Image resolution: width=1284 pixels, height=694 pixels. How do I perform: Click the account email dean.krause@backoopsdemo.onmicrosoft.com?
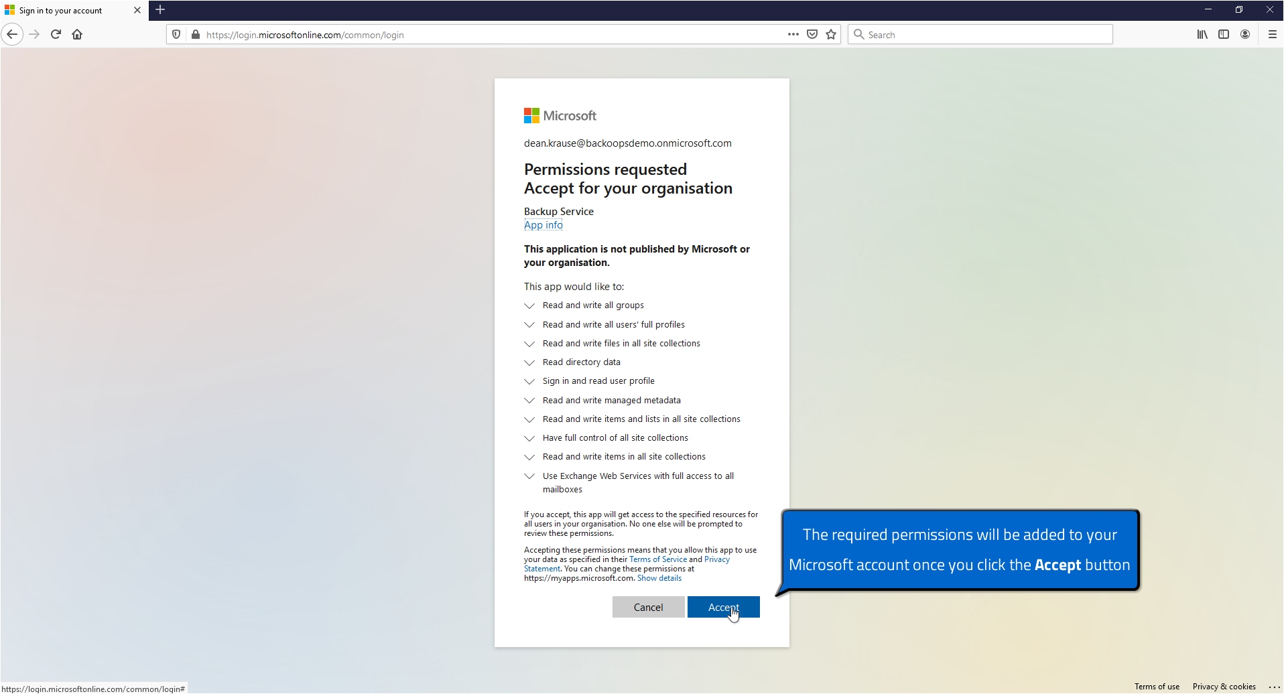tap(628, 143)
